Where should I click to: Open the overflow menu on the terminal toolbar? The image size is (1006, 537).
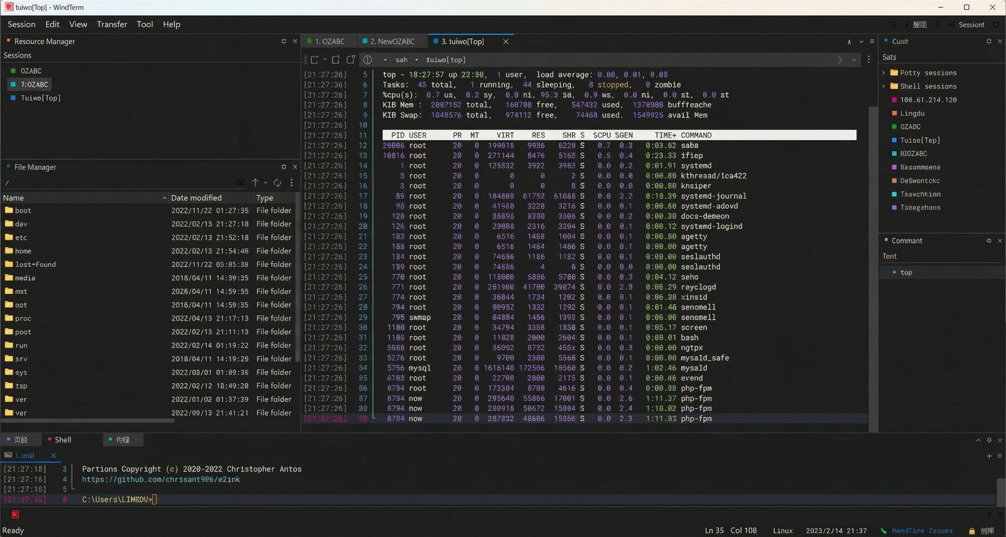click(x=868, y=59)
